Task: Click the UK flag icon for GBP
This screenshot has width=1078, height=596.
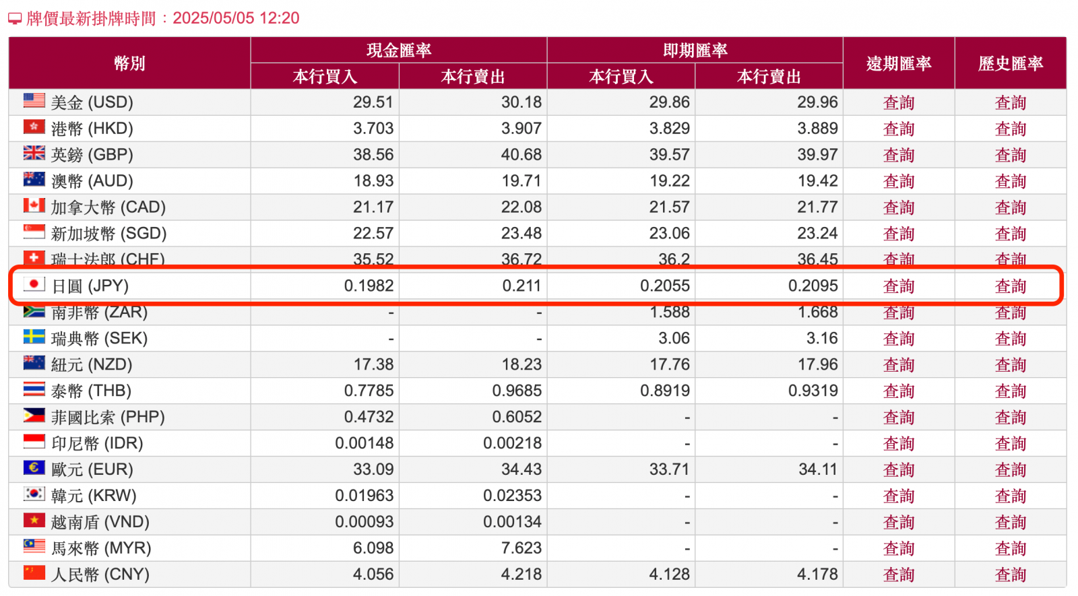Action: pyautogui.click(x=34, y=154)
